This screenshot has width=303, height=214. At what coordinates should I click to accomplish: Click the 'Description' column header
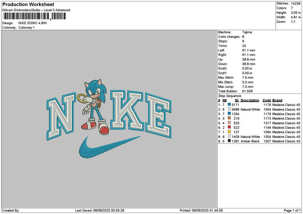249,100
